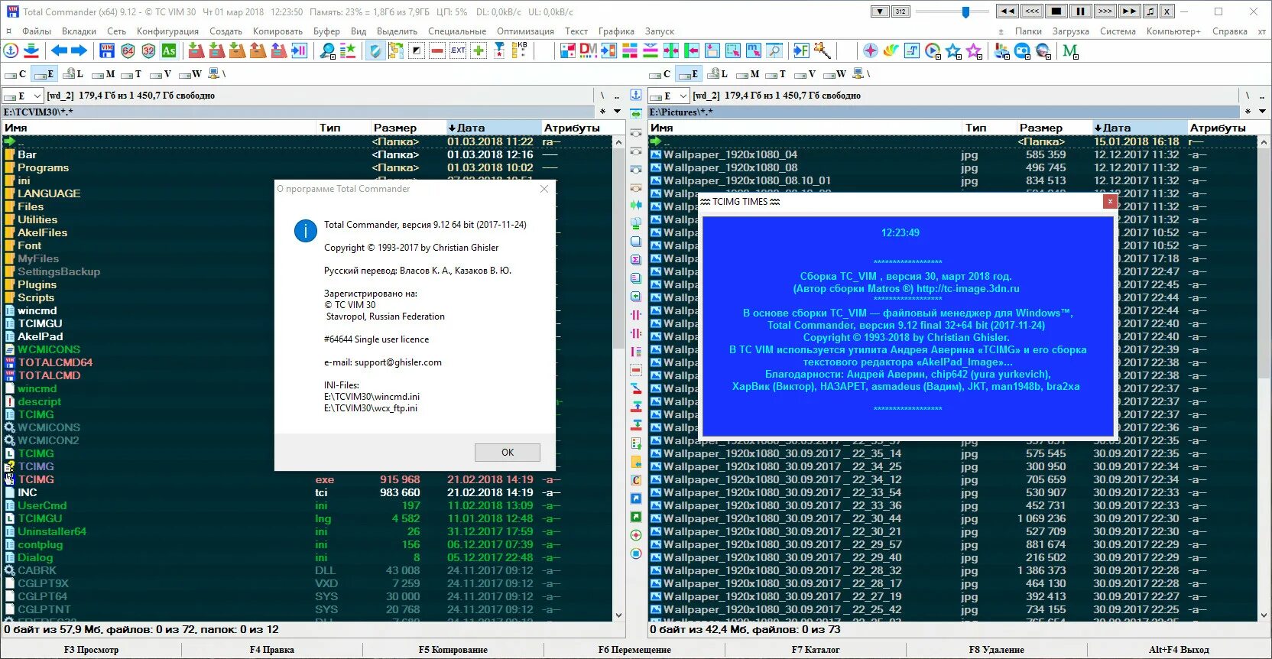1272x659 pixels.
Task: Open the Вкладки menu
Action: click(79, 31)
